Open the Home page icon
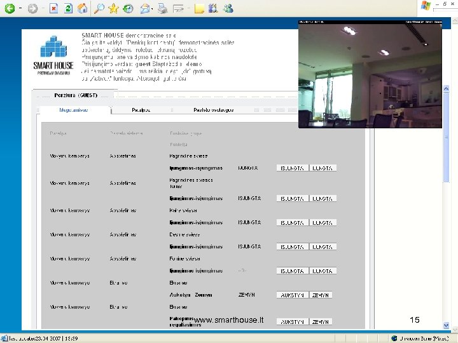Image resolution: width=458 pixels, height=343 pixels. pyautogui.click(x=82, y=8)
